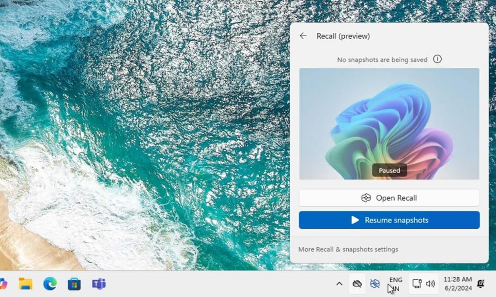Expand hidden system tray icons

339,284
